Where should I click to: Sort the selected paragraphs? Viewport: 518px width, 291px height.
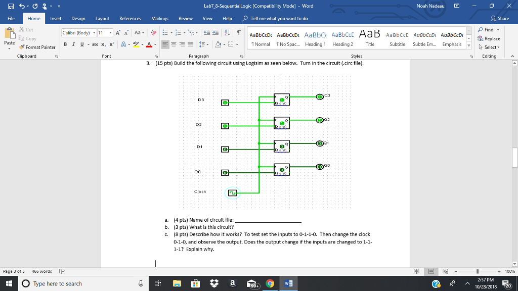[228, 33]
